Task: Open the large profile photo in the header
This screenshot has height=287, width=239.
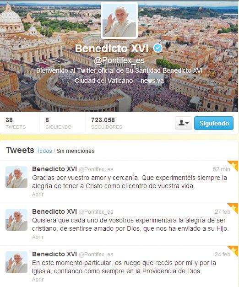Action: pyautogui.click(x=119, y=20)
